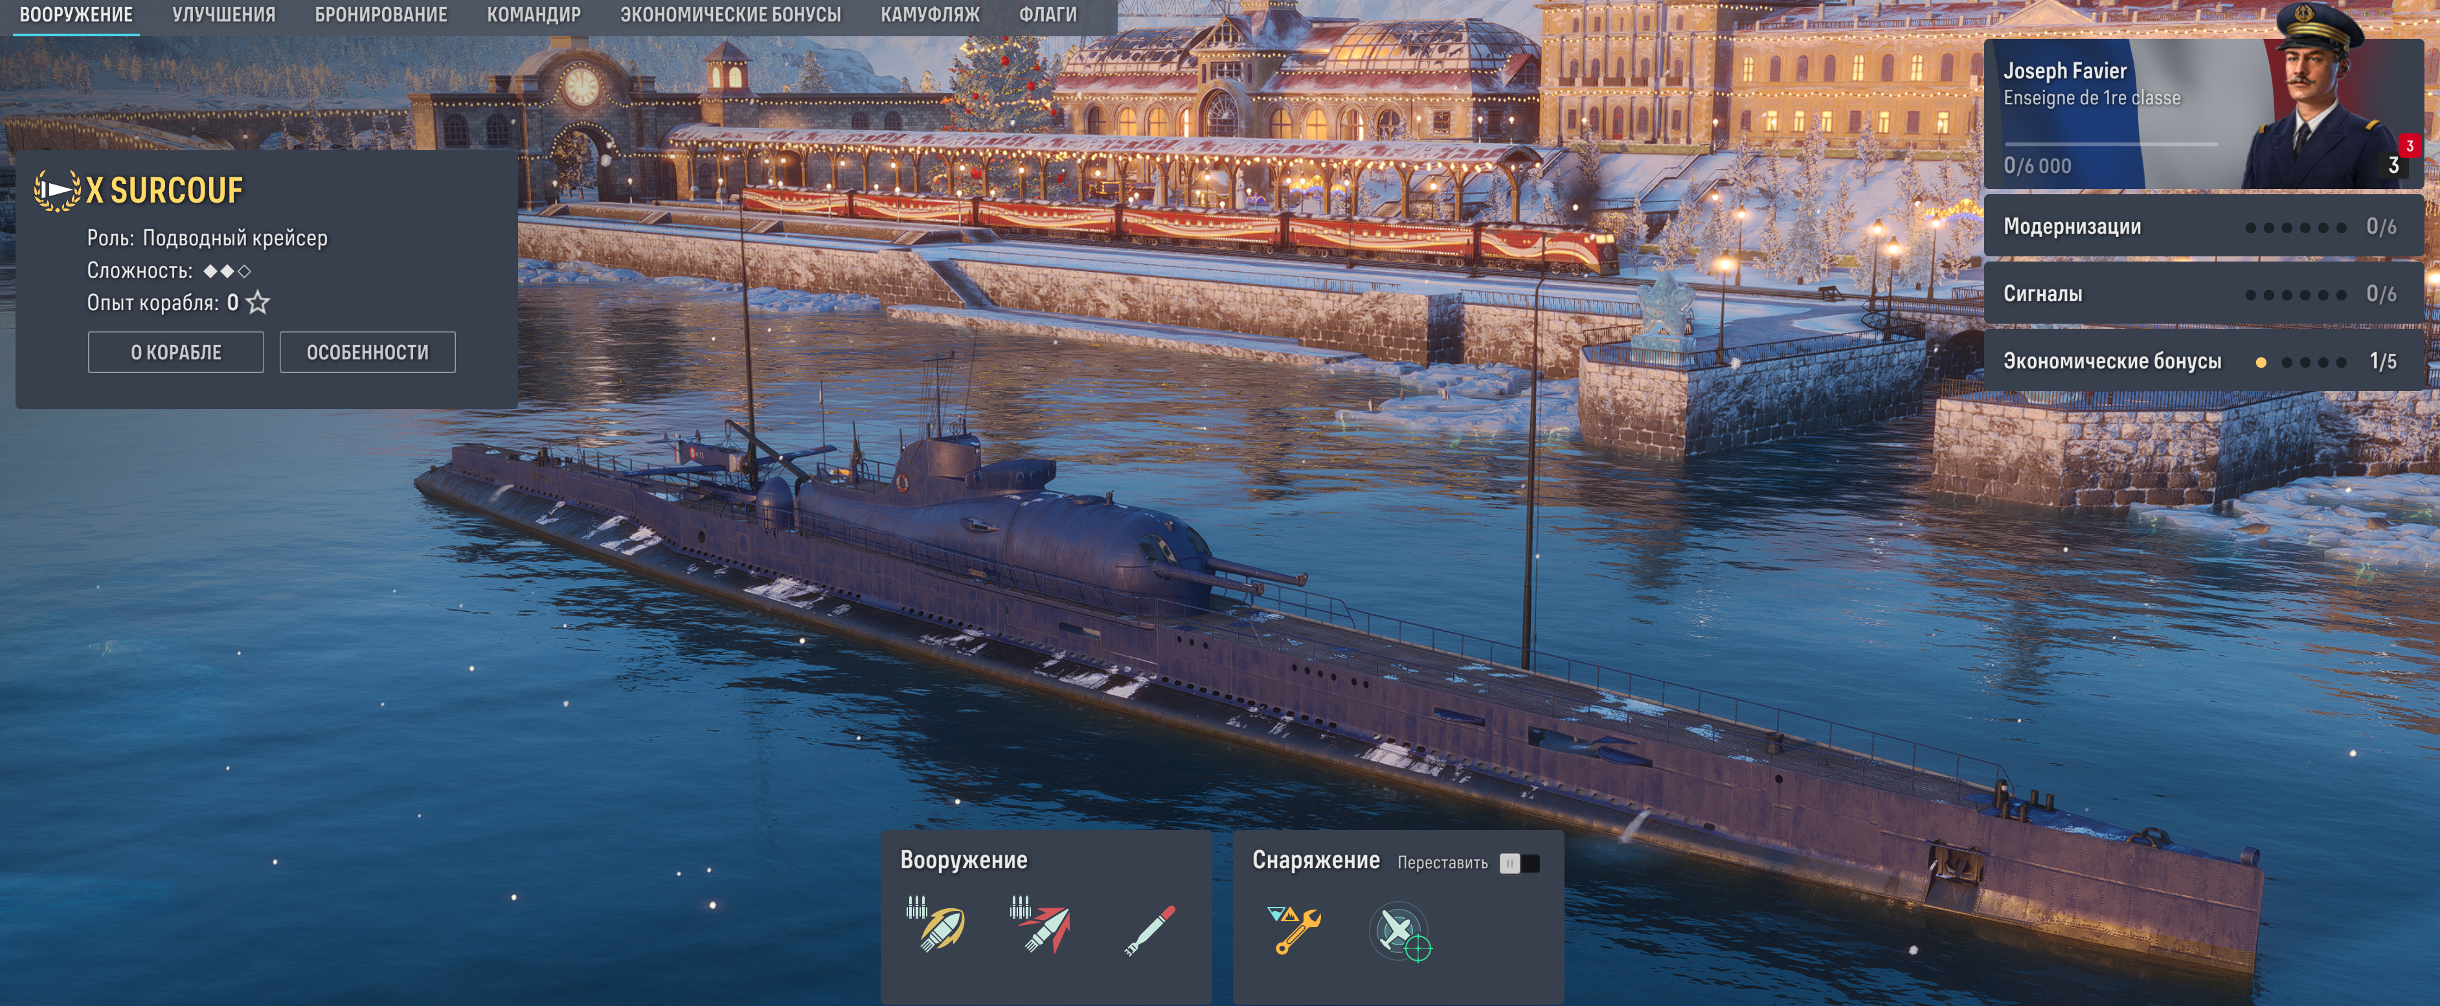Click the ship experience star icon
This screenshot has width=2440, height=1006.
tap(258, 303)
